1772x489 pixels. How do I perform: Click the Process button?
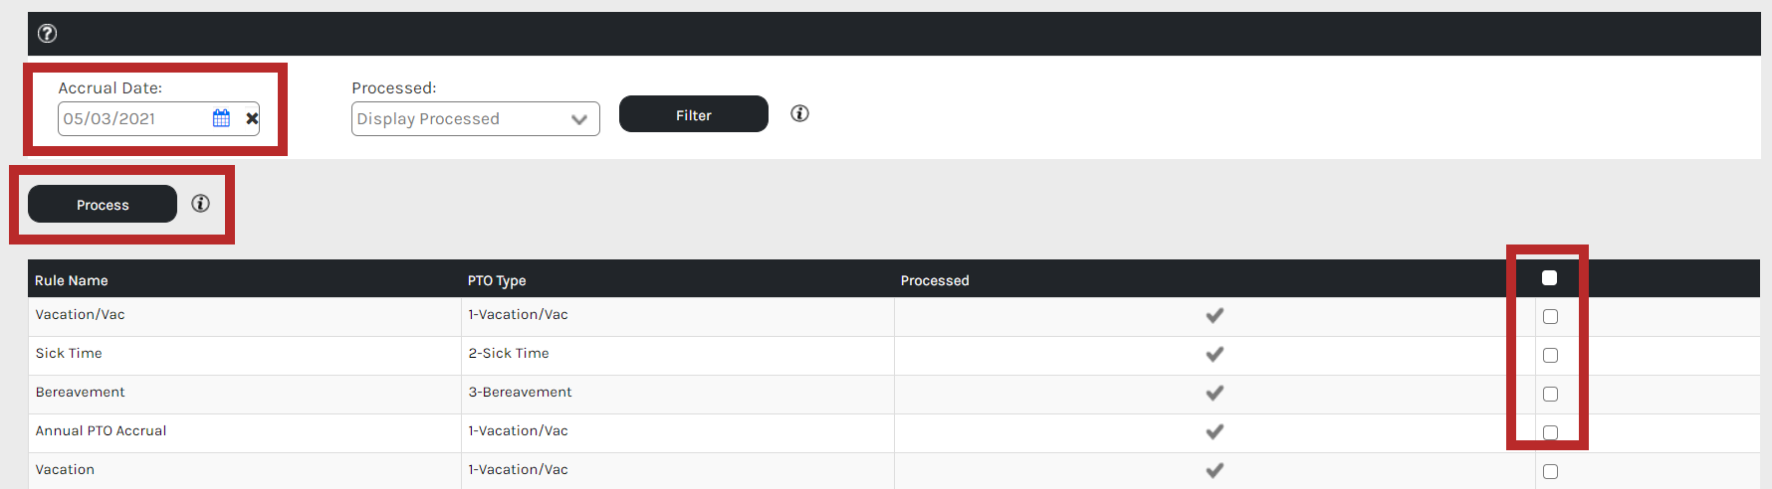click(x=103, y=204)
